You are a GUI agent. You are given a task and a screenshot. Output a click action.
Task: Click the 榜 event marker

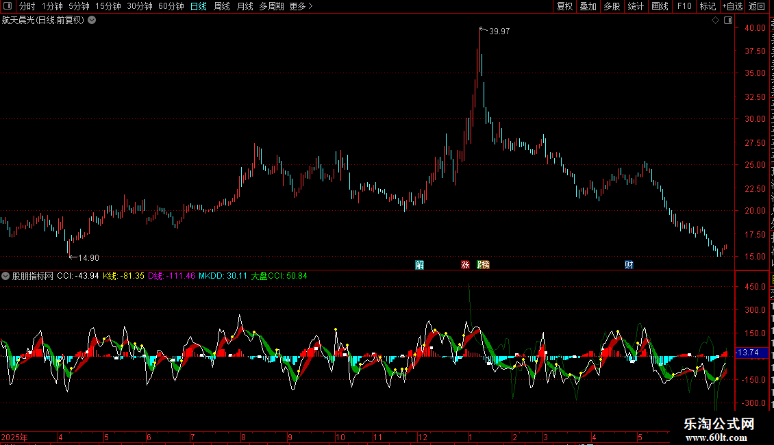coord(485,265)
